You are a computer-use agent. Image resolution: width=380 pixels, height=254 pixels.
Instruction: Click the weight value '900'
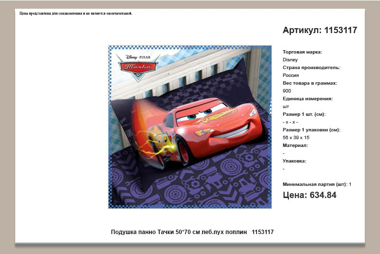(x=286, y=91)
